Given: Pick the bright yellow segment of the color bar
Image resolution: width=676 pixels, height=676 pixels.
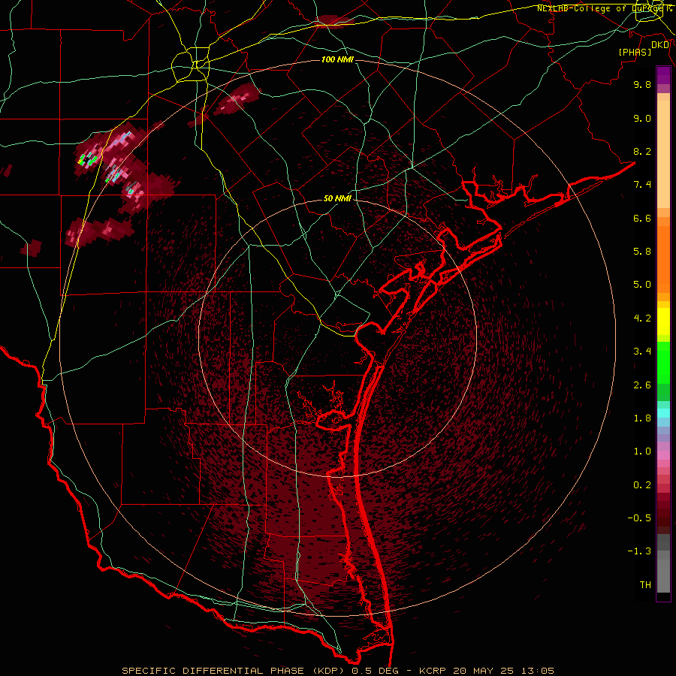Looking at the screenshot, I should coord(663,321).
